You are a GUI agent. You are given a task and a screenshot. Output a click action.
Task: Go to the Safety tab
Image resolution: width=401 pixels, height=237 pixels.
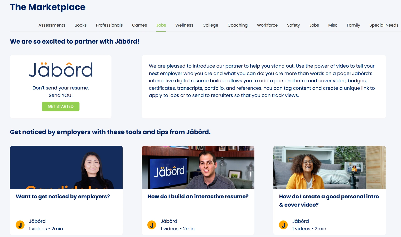[293, 25]
